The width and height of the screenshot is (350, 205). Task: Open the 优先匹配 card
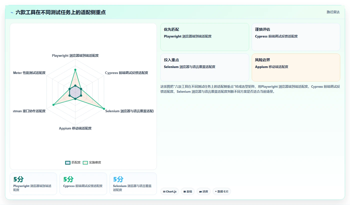(205, 37)
